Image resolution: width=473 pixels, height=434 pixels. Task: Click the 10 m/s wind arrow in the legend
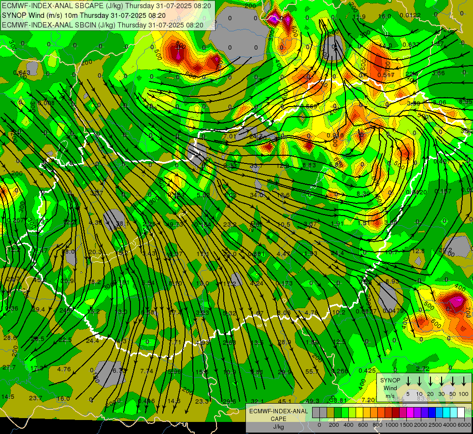419,381
